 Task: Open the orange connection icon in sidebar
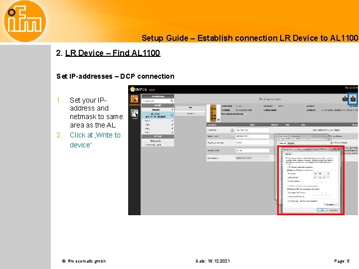[135, 99]
